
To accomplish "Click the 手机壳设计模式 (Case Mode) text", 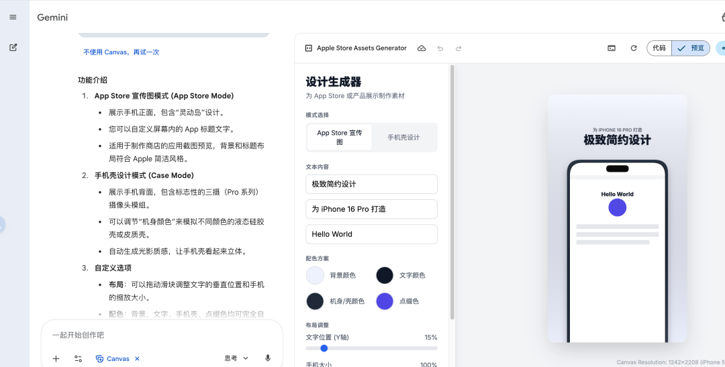I will (x=144, y=175).
